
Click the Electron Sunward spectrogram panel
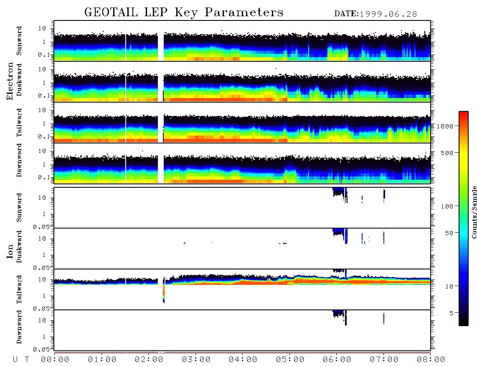(x=242, y=41)
